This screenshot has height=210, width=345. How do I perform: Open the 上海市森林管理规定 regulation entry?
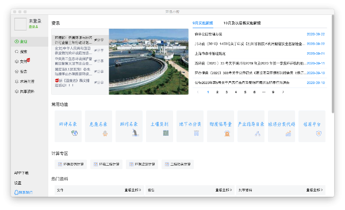click(260, 54)
